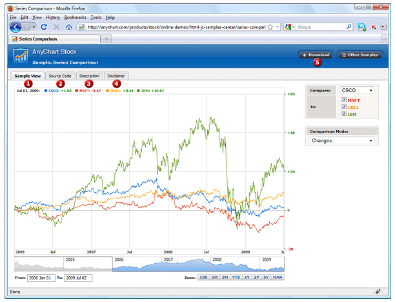Set zoom range to 1Y
395x302 pixels.
(248, 278)
